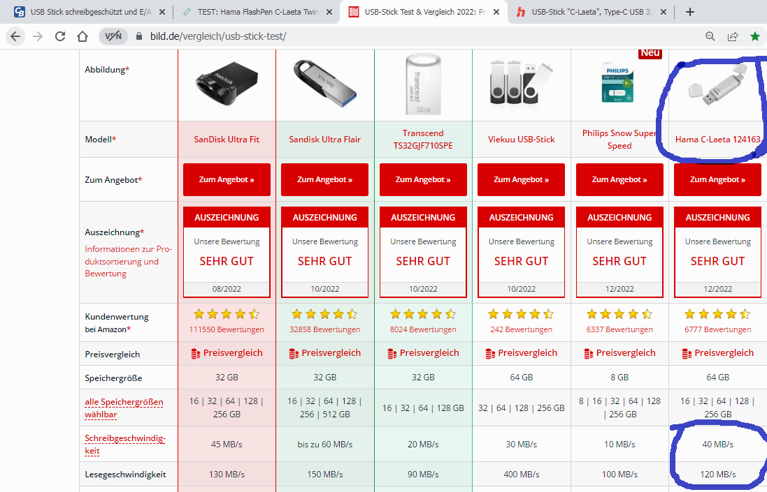The image size is (767, 492).
Task: Select the bis zu 60 MB/s cell
Action: [325, 444]
